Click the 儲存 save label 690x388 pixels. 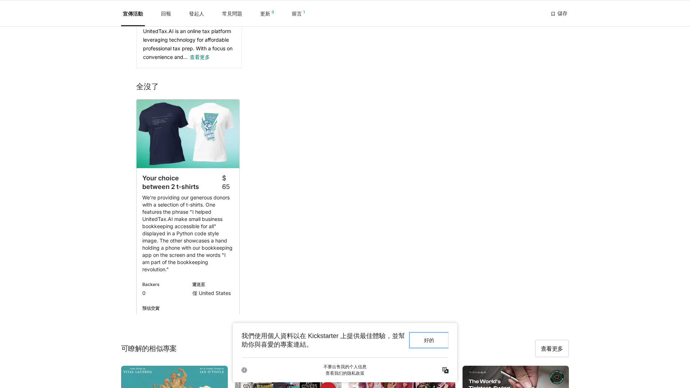point(562,14)
